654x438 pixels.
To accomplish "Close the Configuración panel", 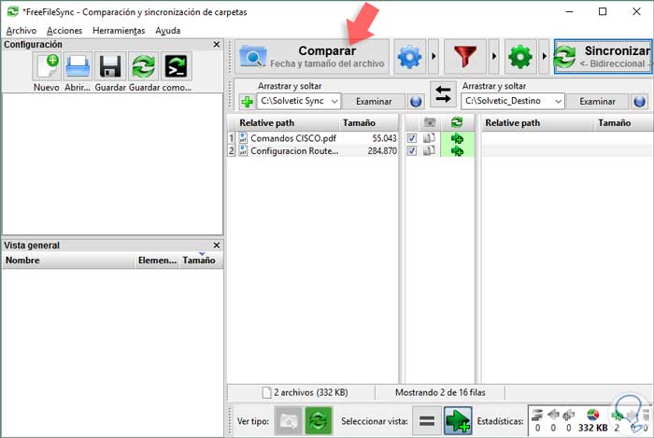I will [217, 44].
